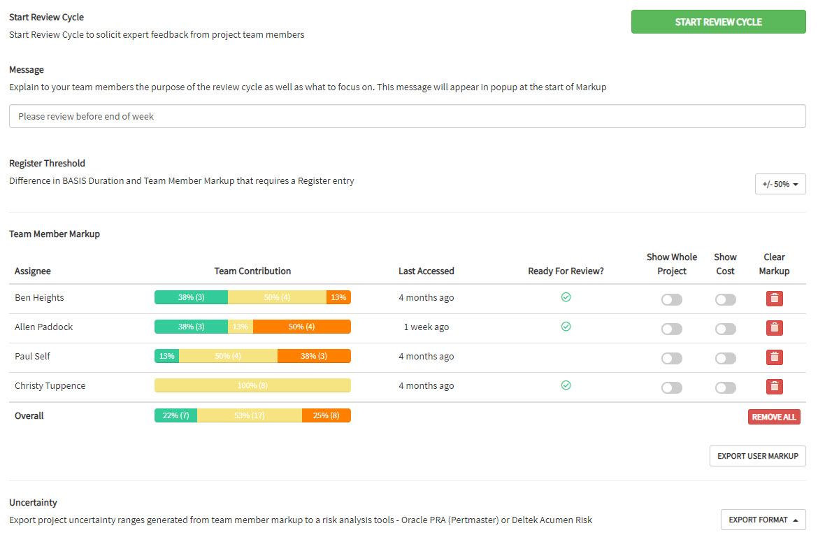Click Paul Self's ready for review column cell
The height and width of the screenshot is (535, 818).
(x=566, y=356)
